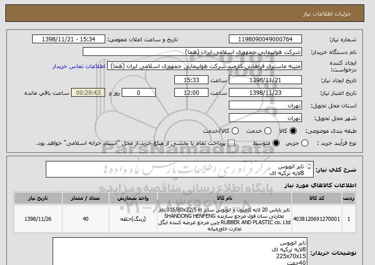
Task: Select the کالا/خدمت radio button
Action: point(235,131)
